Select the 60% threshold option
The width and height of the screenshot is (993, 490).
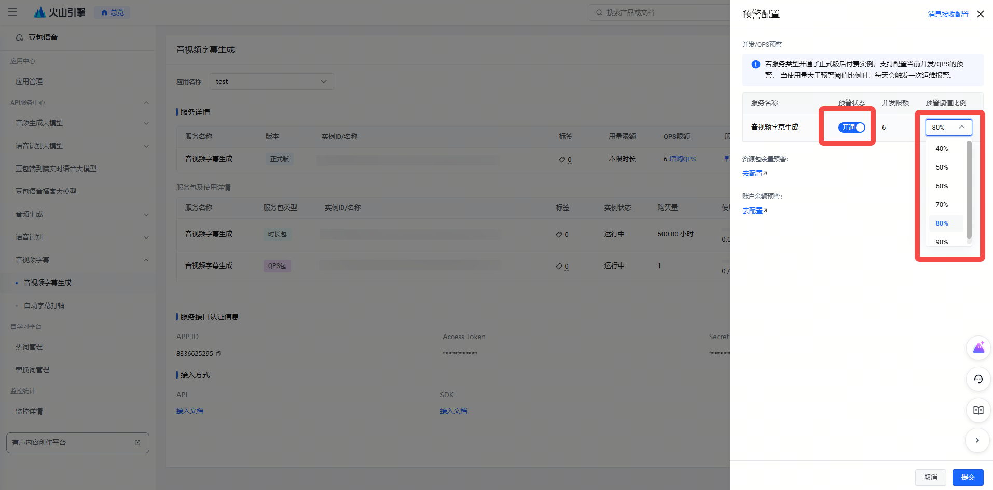coord(946,186)
